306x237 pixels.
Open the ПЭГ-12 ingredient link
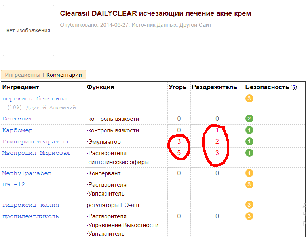pos(13,184)
